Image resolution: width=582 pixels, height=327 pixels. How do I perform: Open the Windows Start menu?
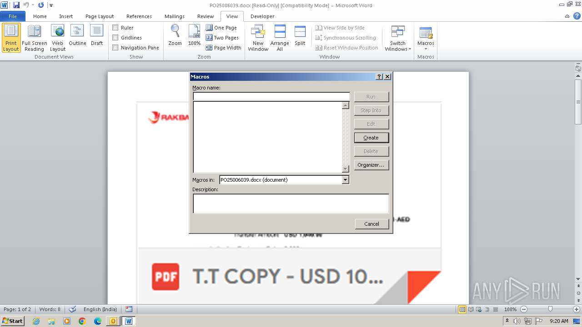[x=12, y=321]
